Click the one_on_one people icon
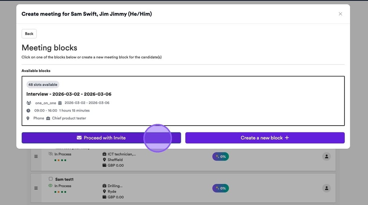 [28, 103]
